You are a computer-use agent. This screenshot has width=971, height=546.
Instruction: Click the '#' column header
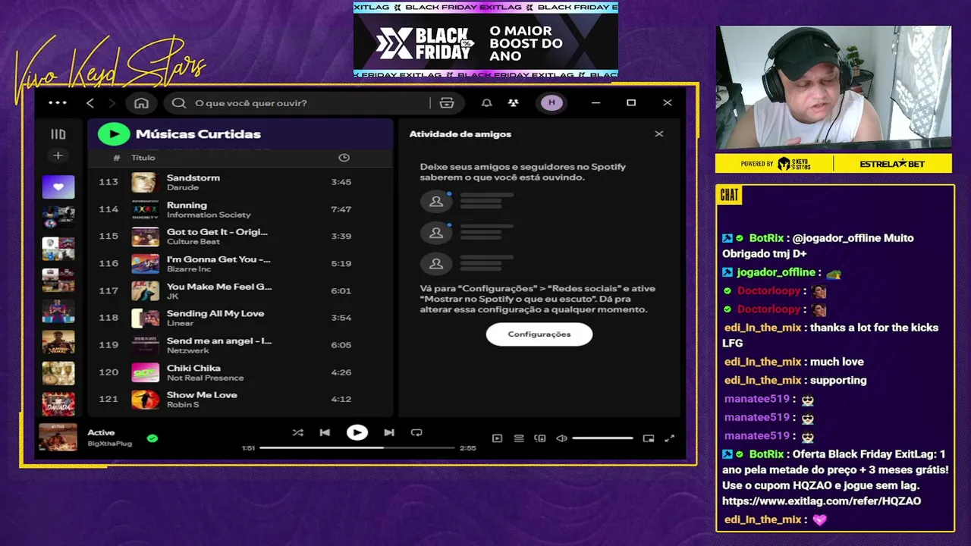pyautogui.click(x=116, y=158)
